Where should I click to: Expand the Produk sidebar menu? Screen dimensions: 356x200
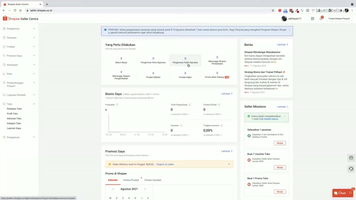coord(19,47)
